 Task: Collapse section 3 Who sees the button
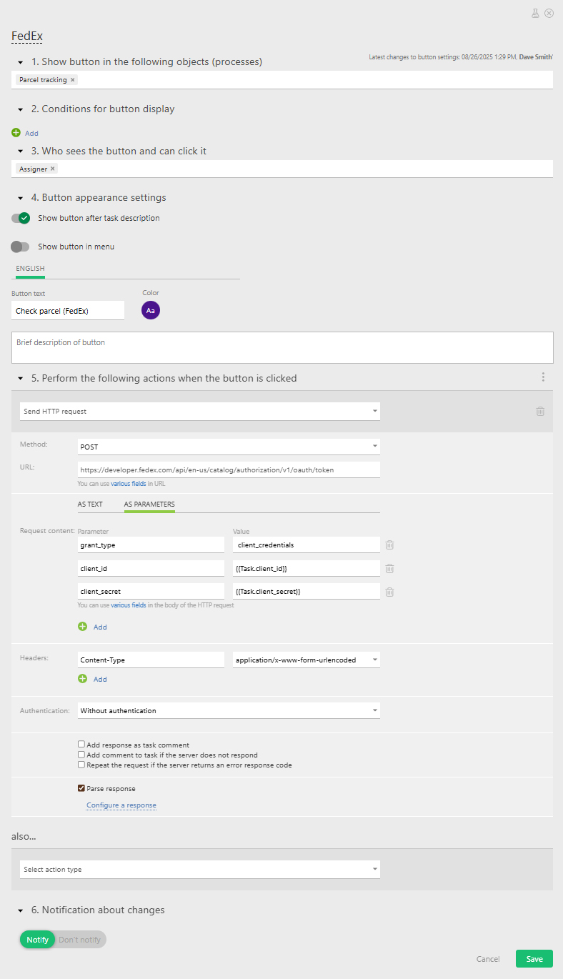(x=21, y=151)
